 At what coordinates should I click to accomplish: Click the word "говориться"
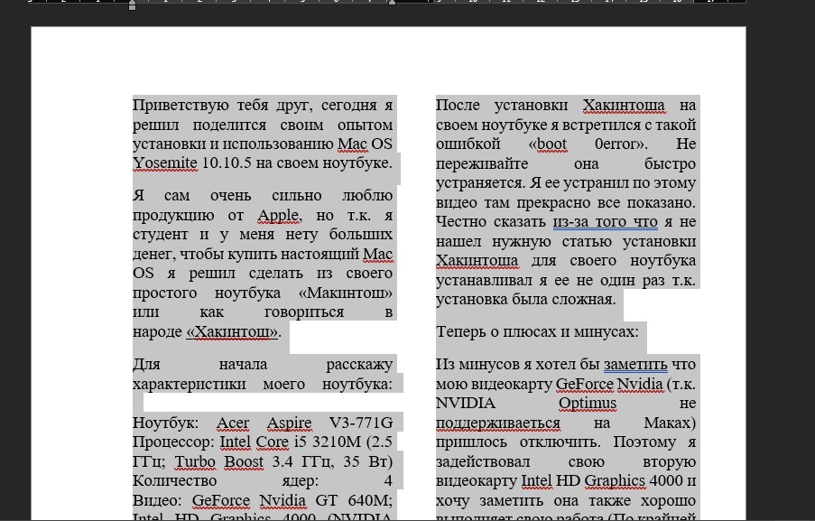304,312
